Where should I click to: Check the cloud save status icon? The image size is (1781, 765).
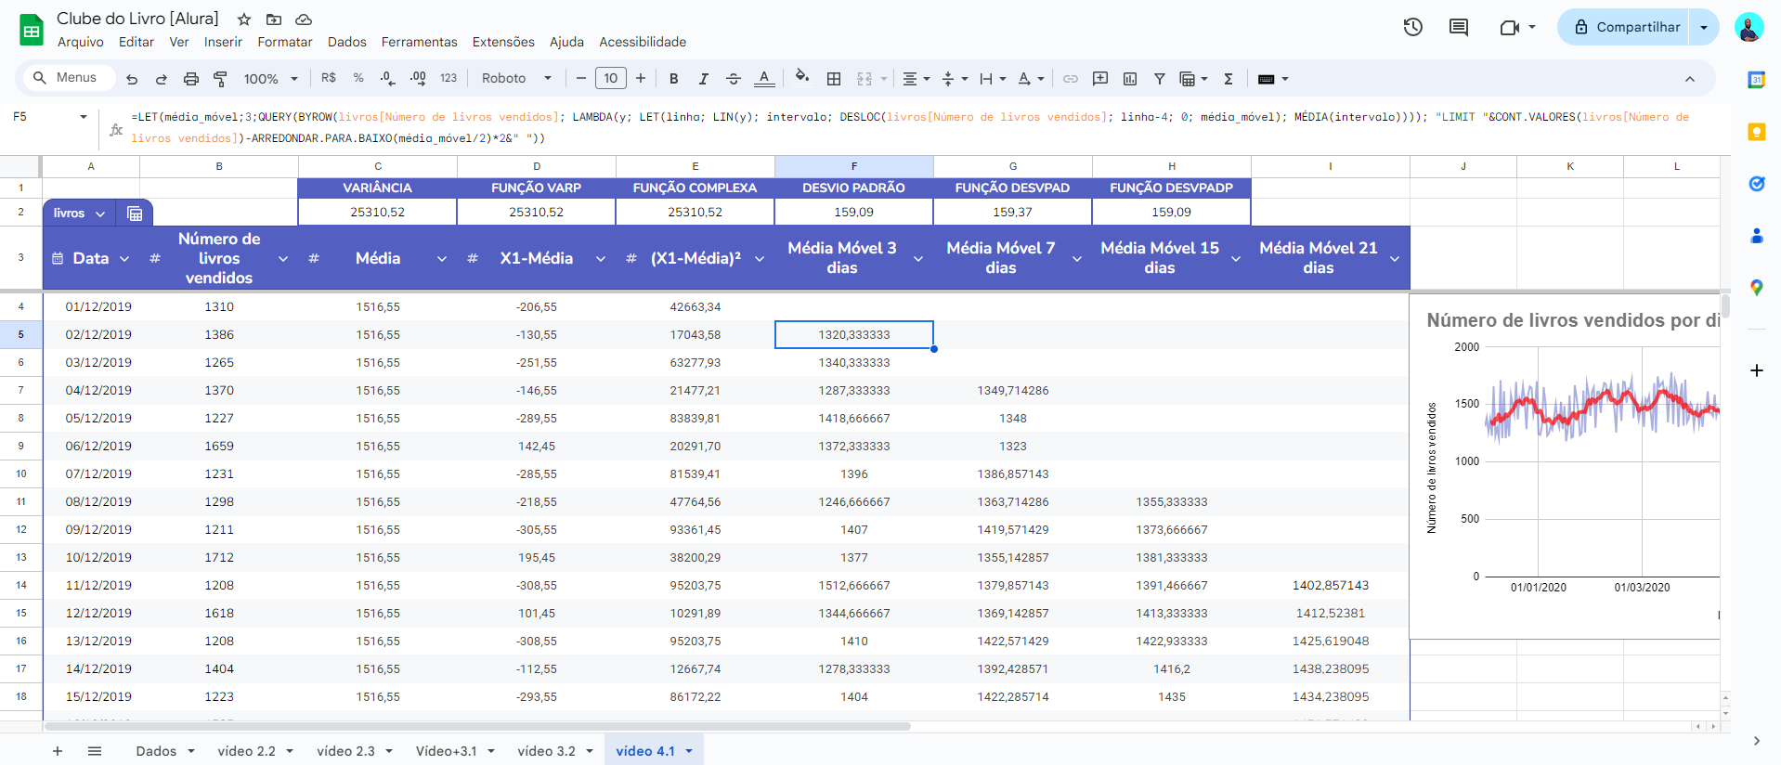point(304,19)
